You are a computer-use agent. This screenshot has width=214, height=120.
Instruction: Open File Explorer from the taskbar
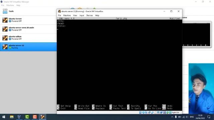pos(12,117)
